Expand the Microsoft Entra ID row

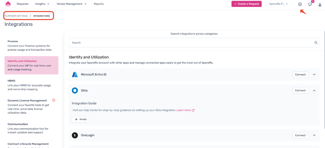pos(314,75)
